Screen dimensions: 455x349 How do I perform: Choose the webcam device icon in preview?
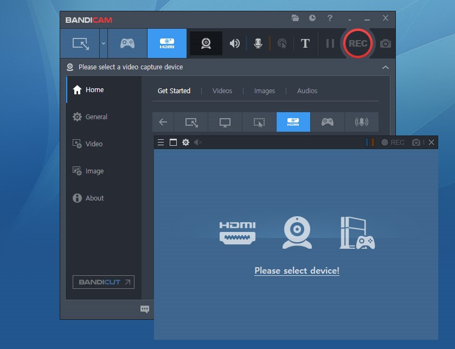(297, 232)
